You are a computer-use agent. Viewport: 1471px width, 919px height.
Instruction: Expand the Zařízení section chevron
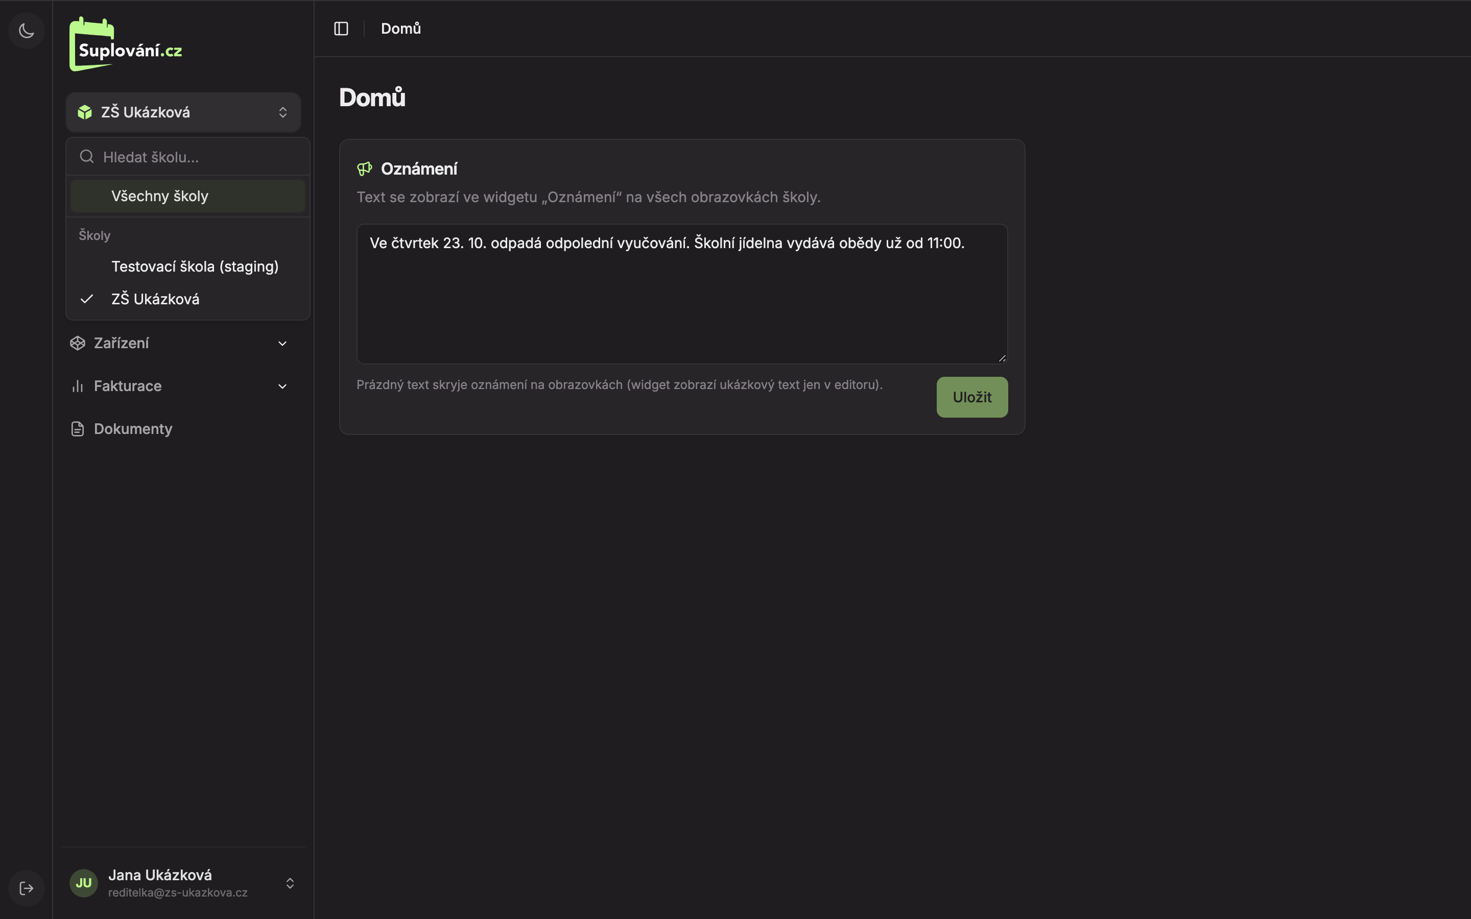point(282,344)
